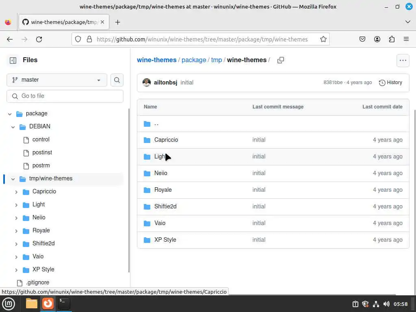Focus the Go to file field
This screenshot has width=416, height=312.
point(65,96)
